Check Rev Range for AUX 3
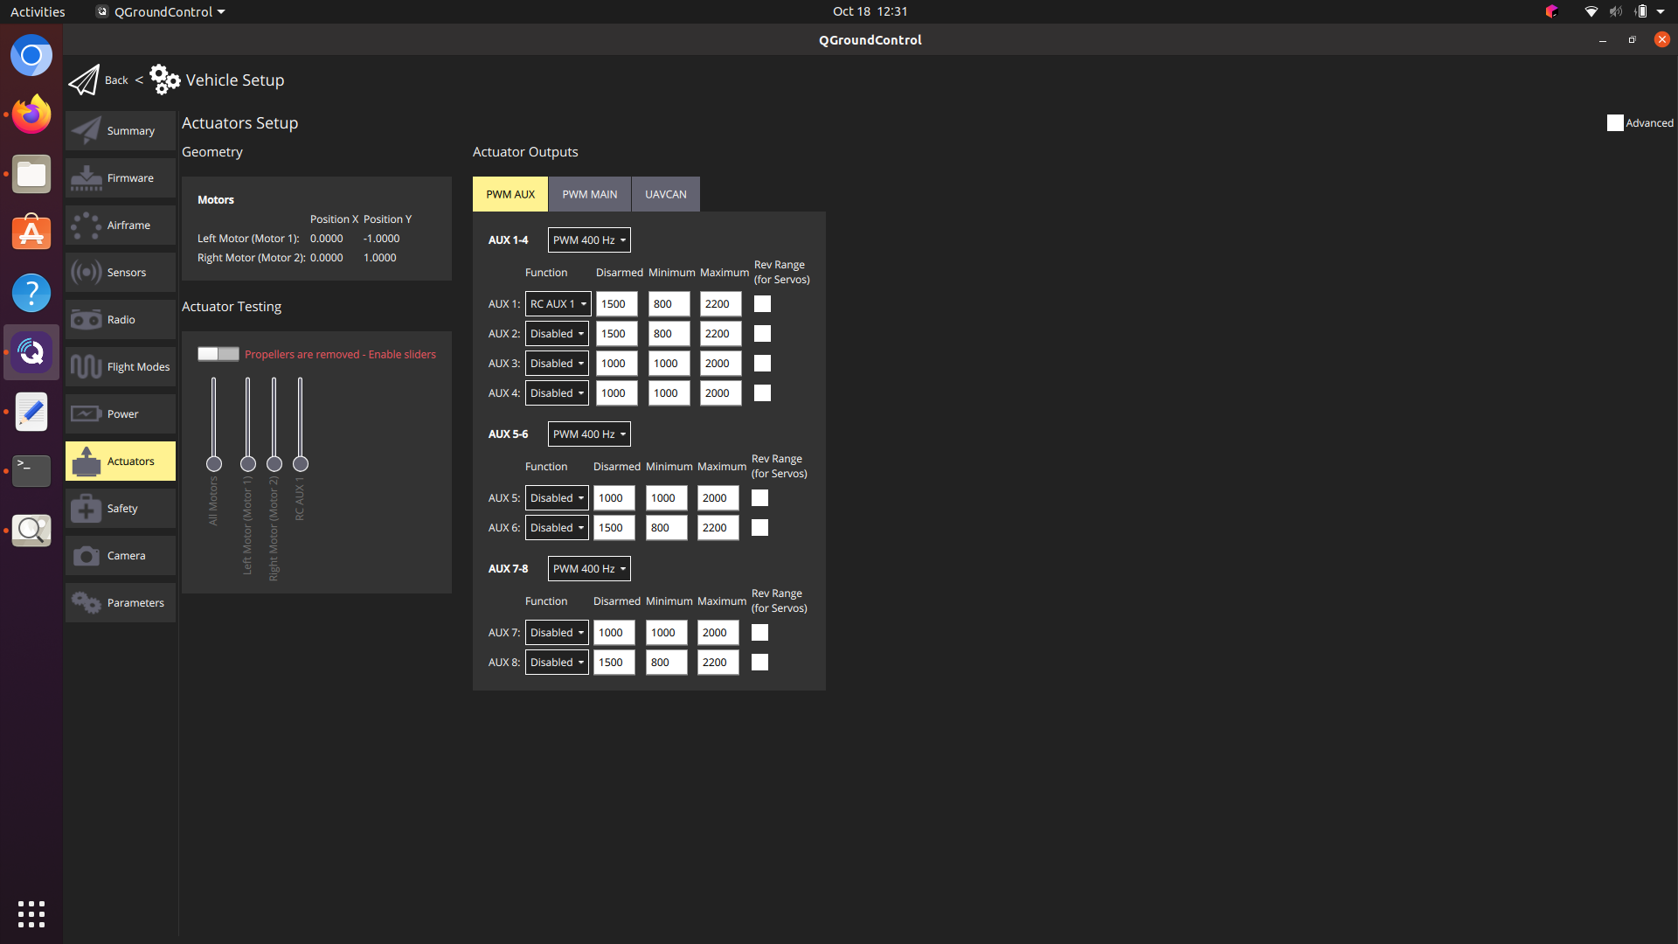 click(762, 364)
